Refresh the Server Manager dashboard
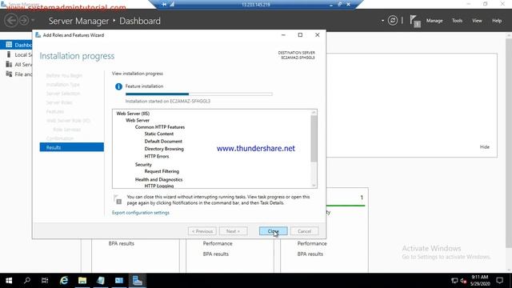Viewport: 512px width, 288px height. (393, 21)
